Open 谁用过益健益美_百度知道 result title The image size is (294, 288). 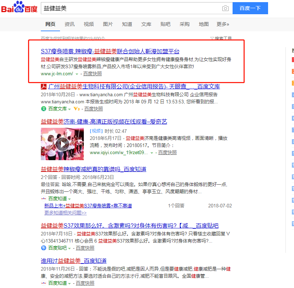(74, 261)
